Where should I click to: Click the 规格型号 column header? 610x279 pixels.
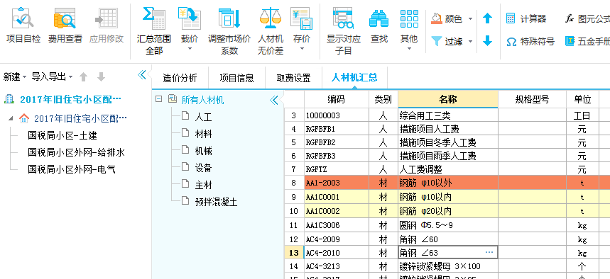click(532, 99)
